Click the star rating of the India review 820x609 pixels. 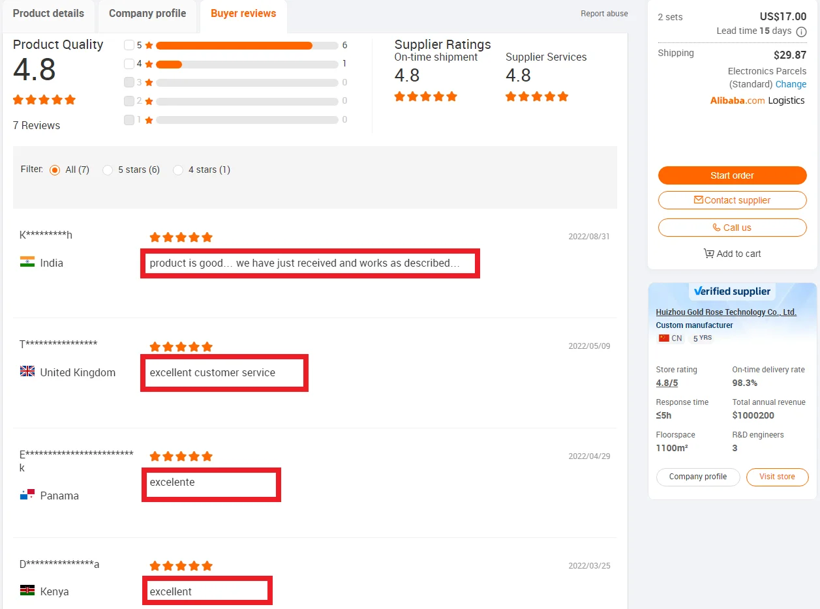[x=181, y=237]
